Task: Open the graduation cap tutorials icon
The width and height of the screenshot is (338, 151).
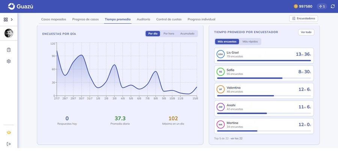Action: click(9, 133)
